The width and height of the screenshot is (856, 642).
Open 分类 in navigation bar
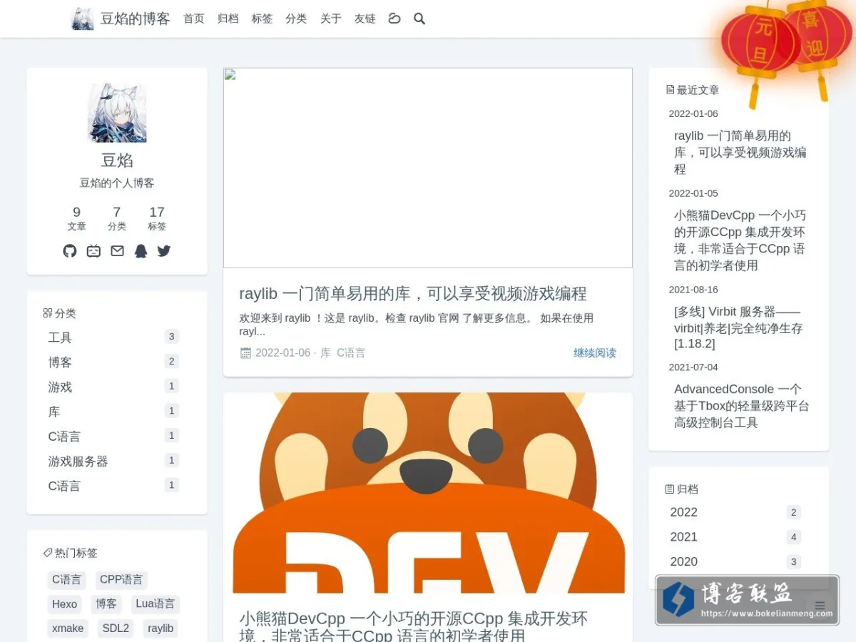click(x=296, y=19)
